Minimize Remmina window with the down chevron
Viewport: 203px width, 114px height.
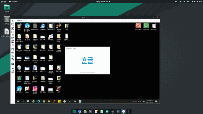(x=13, y=68)
